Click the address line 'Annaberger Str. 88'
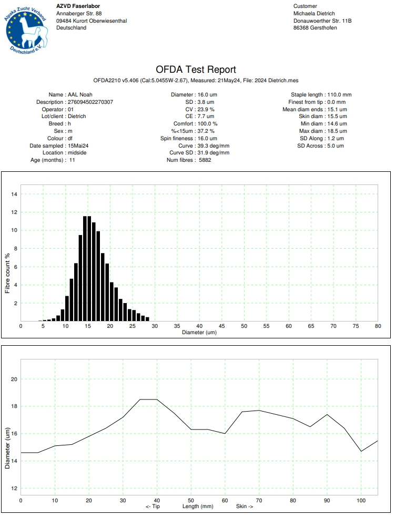This screenshot has width=395, height=516. 79,14
